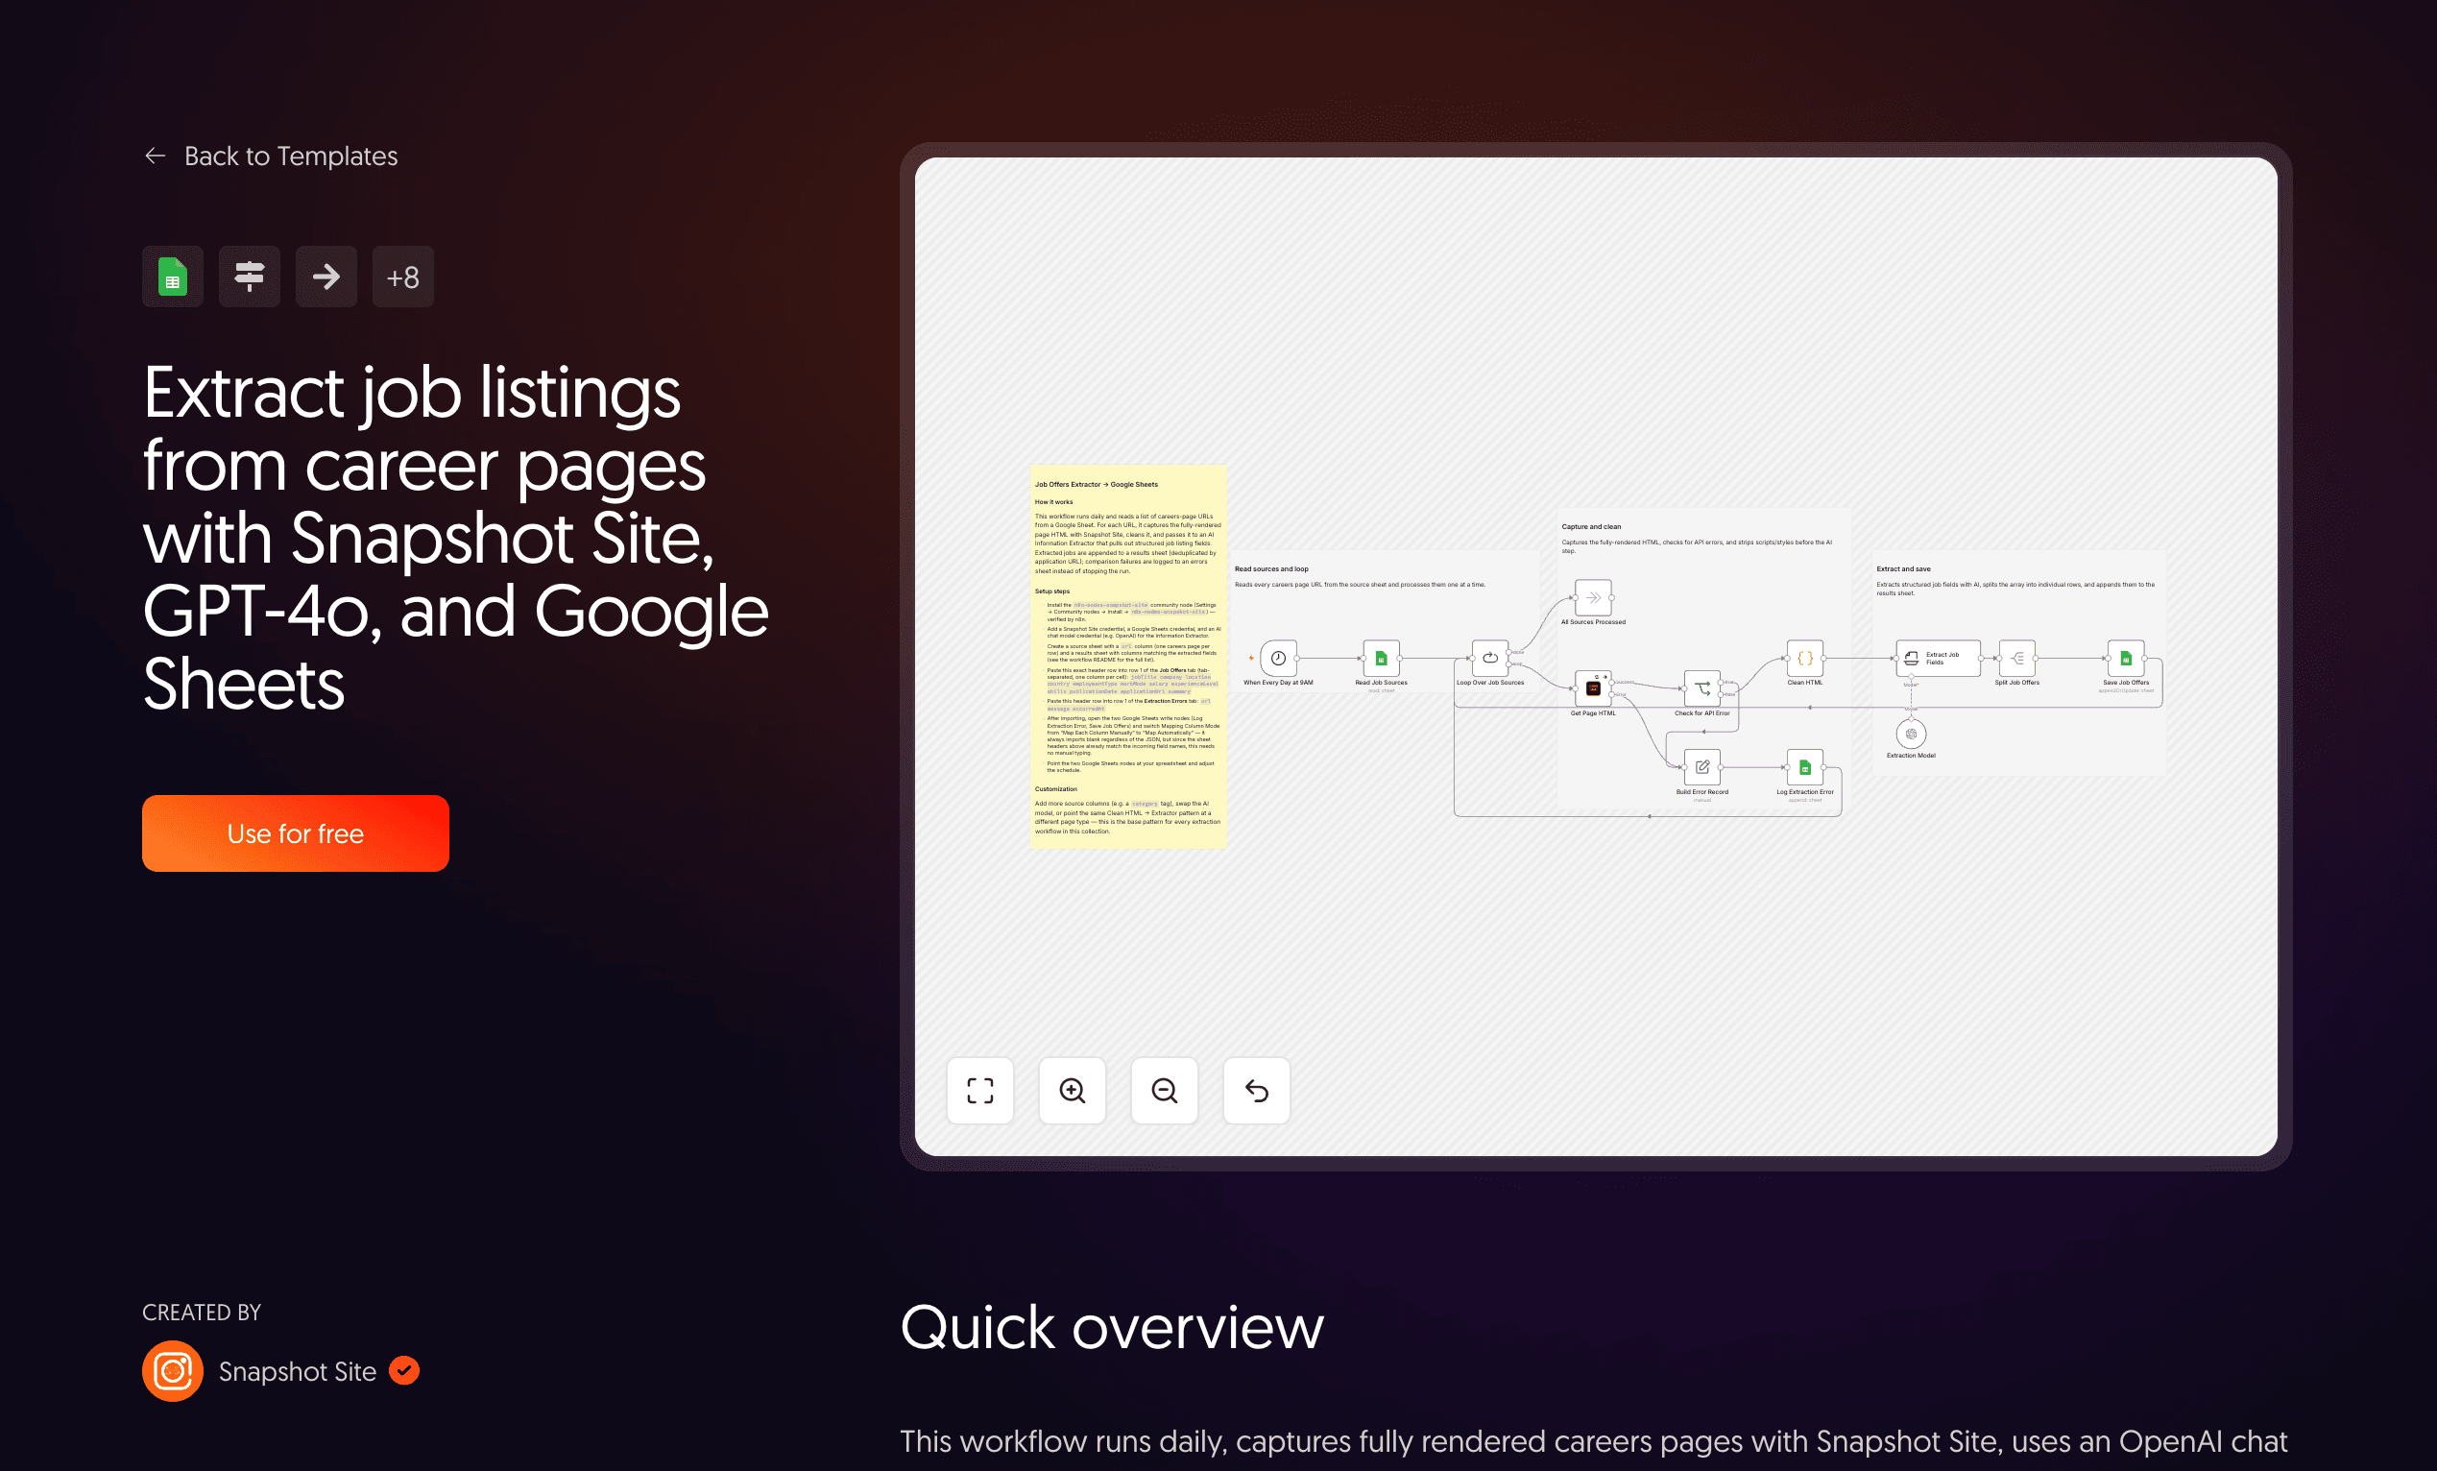Viewport: 2437px width, 1471px height.
Task: Open the Snapshot Site creator profile
Action: 297,1371
